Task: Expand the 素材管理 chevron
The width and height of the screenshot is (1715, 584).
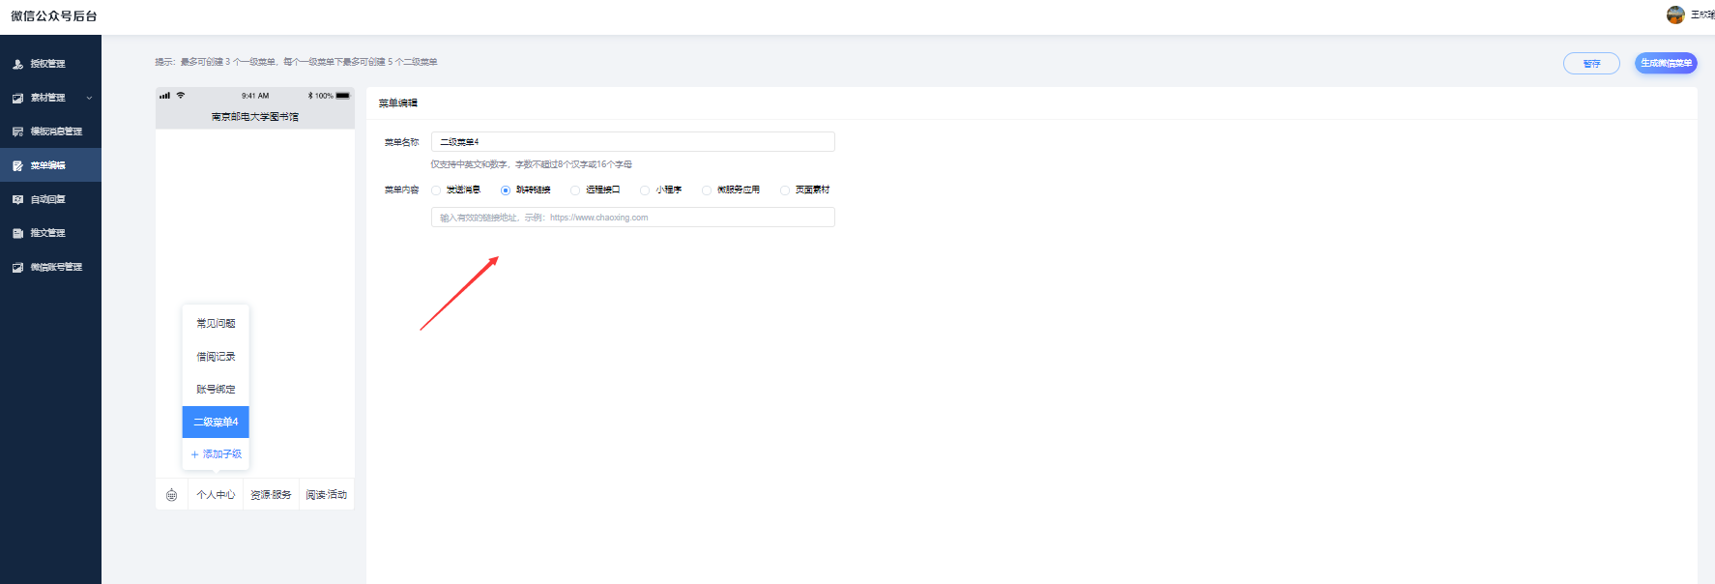Action: pyautogui.click(x=89, y=98)
